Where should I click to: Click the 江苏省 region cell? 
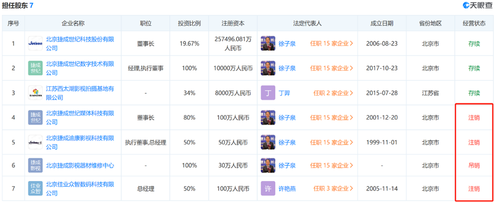[x=430, y=93]
